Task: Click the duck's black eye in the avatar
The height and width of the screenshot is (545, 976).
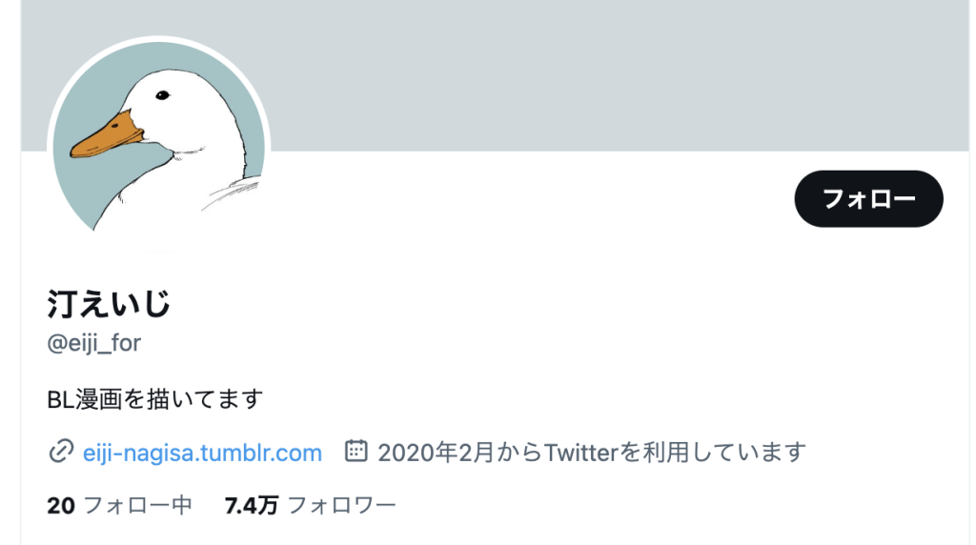Action: tap(162, 95)
